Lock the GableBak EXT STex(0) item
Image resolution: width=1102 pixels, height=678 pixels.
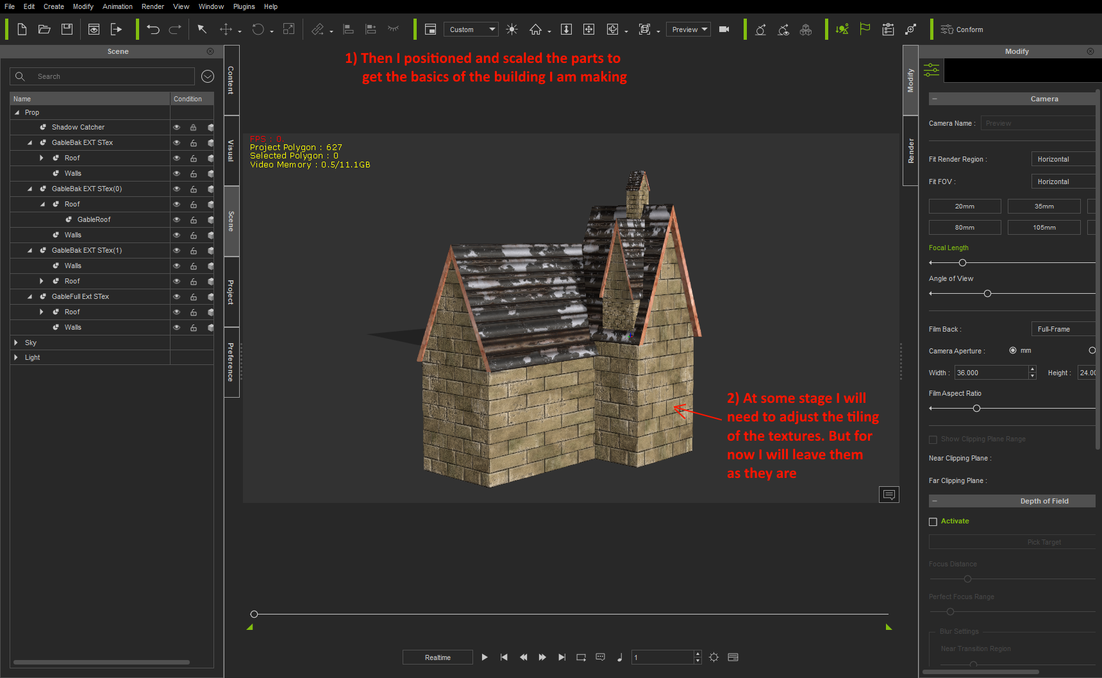tap(193, 189)
